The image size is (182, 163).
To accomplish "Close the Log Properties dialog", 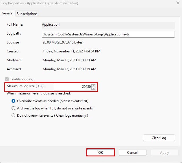I will [177, 3].
